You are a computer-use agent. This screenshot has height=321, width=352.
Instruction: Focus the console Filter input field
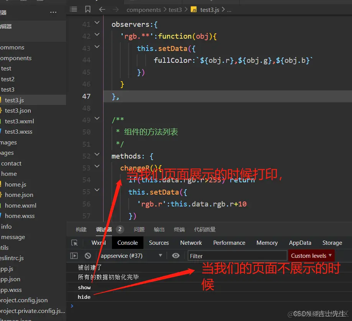pyautogui.click(x=237, y=256)
